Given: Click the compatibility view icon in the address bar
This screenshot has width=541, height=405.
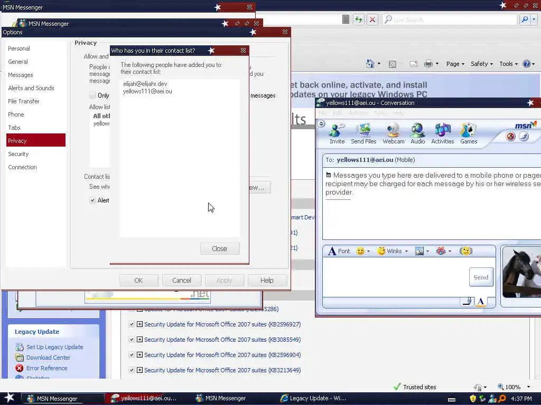Looking at the screenshot, I should 346,20.
